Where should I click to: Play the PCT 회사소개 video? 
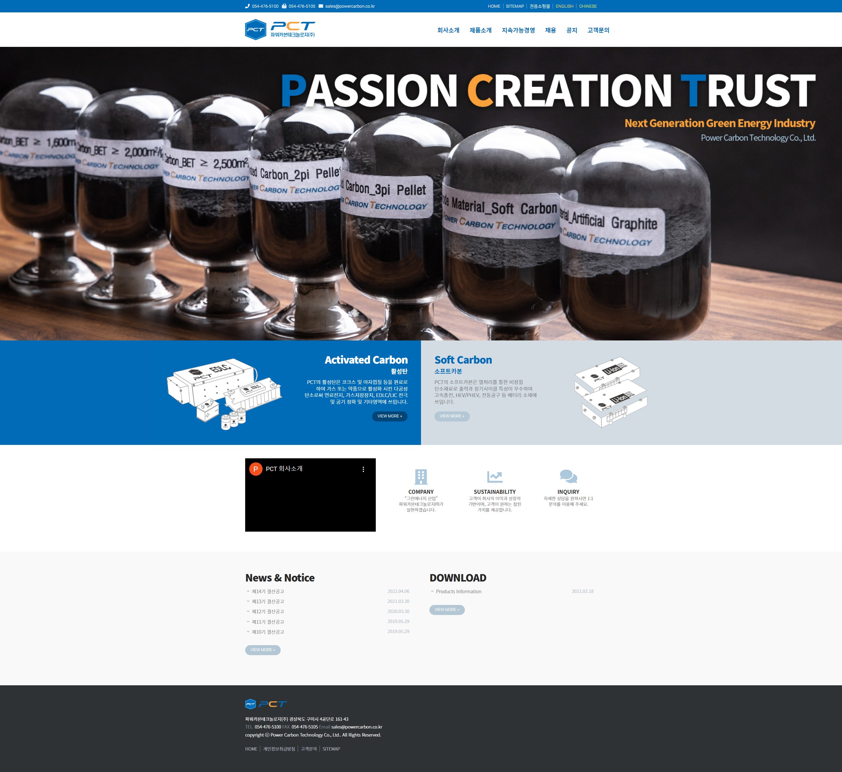click(x=310, y=495)
